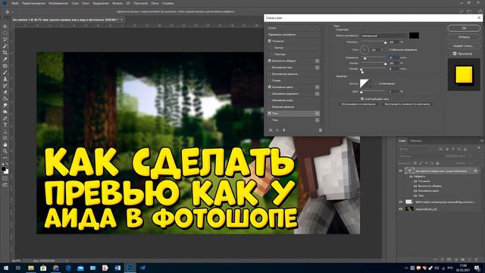This screenshot has width=485, height=273.
Task: Toggle the Слой выбивает тень checkbox
Action: pos(362,99)
